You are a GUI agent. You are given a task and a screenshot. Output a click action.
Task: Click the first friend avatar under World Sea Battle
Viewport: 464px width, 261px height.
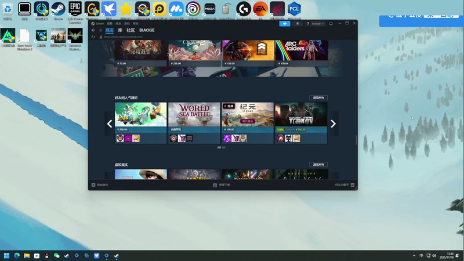(173, 138)
